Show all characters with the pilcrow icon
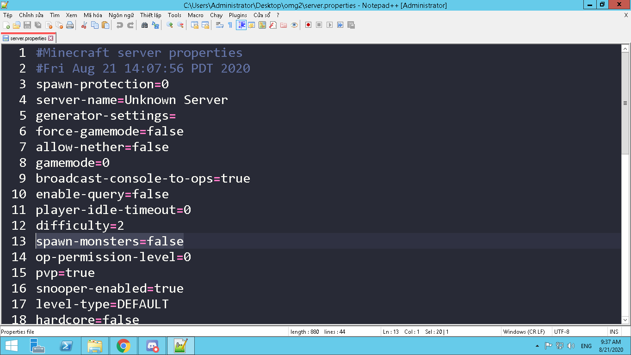 tap(230, 25)
